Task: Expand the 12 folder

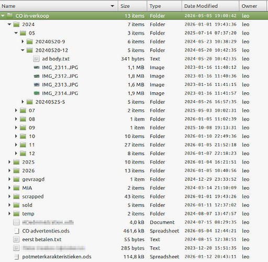Action: (x=16, y=154)
